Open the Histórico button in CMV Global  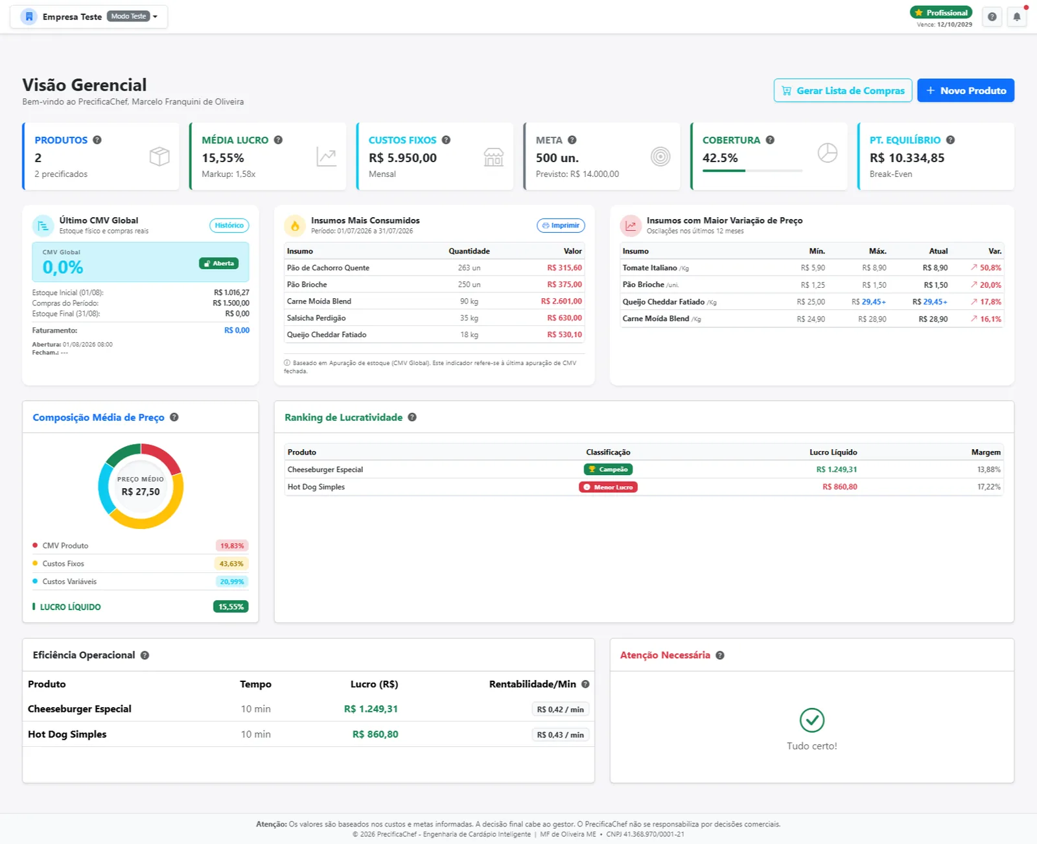coord(229,226)
